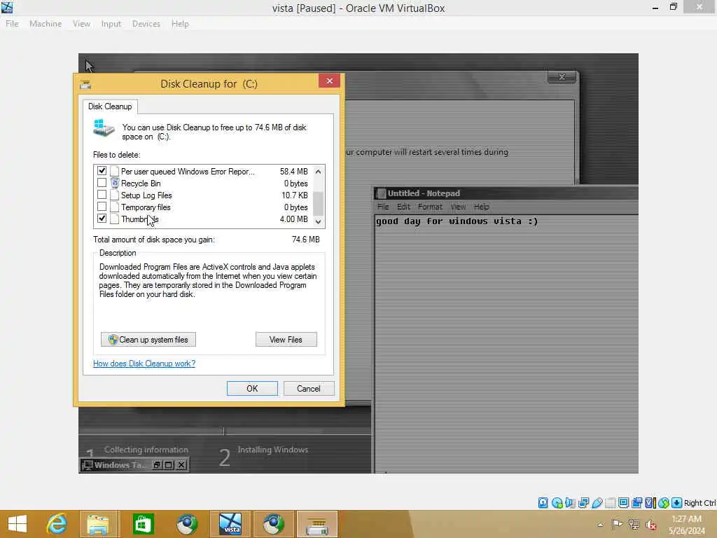
Task: Maximize the minimized Windows Task window
Action: pyautogui.click(x=169, y=465)
